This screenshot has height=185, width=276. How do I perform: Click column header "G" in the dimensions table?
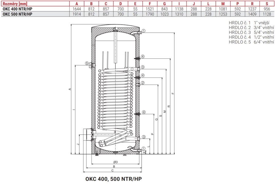tap(164, 4)
